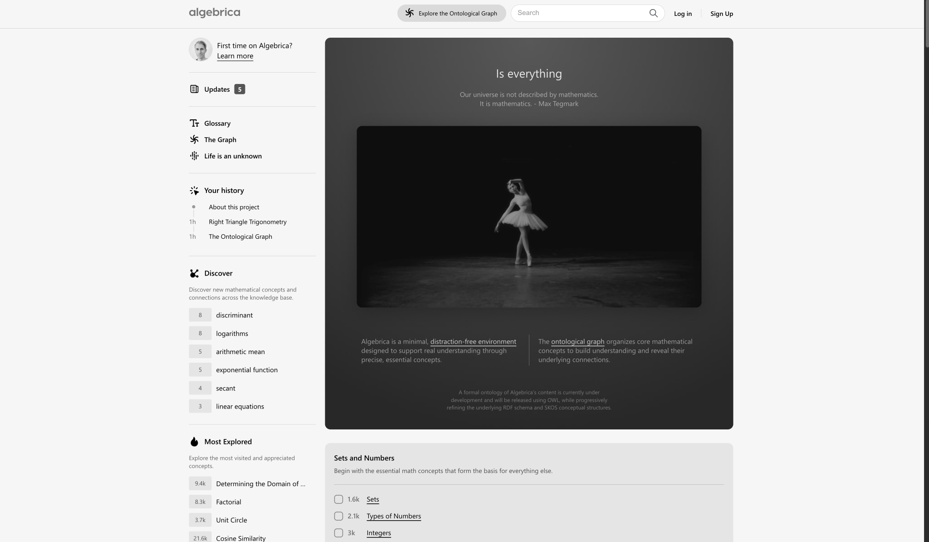Image resolution: width=929 pixels, height=542 pixels.
Task: Open Determining the Domain of… entry
Action: [260, 483]
